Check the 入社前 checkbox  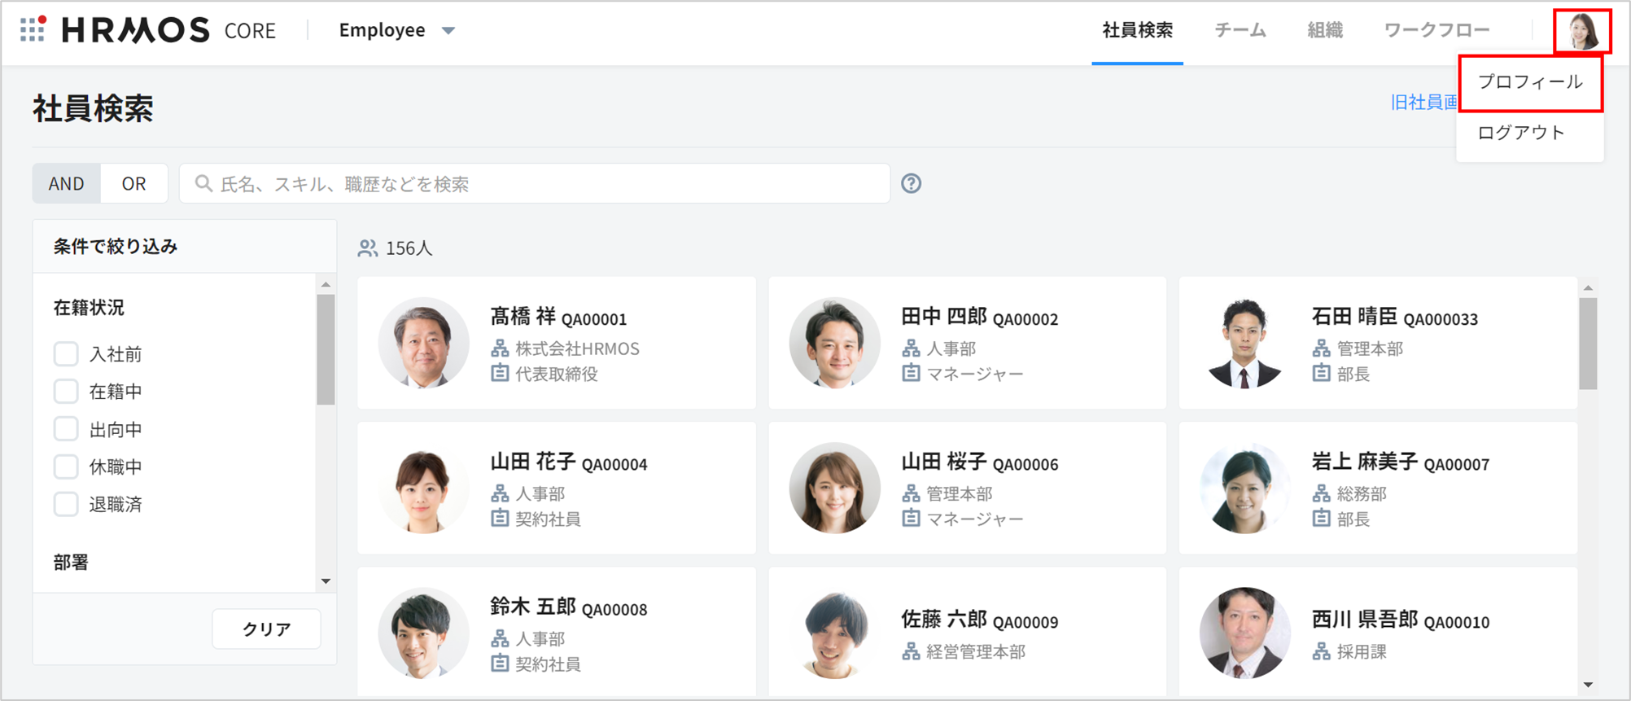[x=66, y=354]
